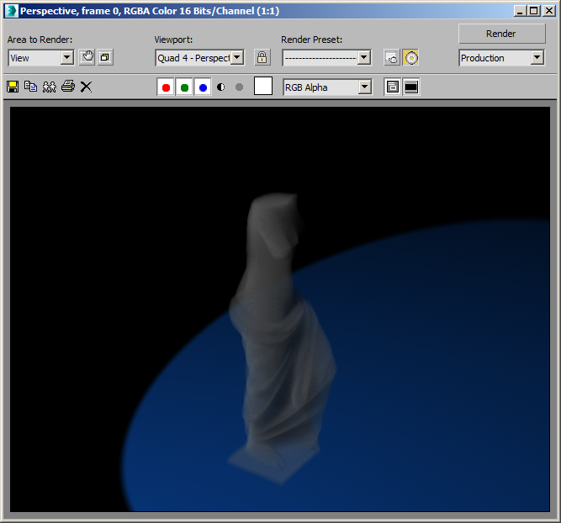Toggle the red channel display
The width and height of the screenshot is (561, 523).
point(166,87)
